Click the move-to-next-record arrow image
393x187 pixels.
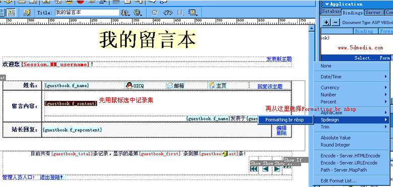[277, 169]
